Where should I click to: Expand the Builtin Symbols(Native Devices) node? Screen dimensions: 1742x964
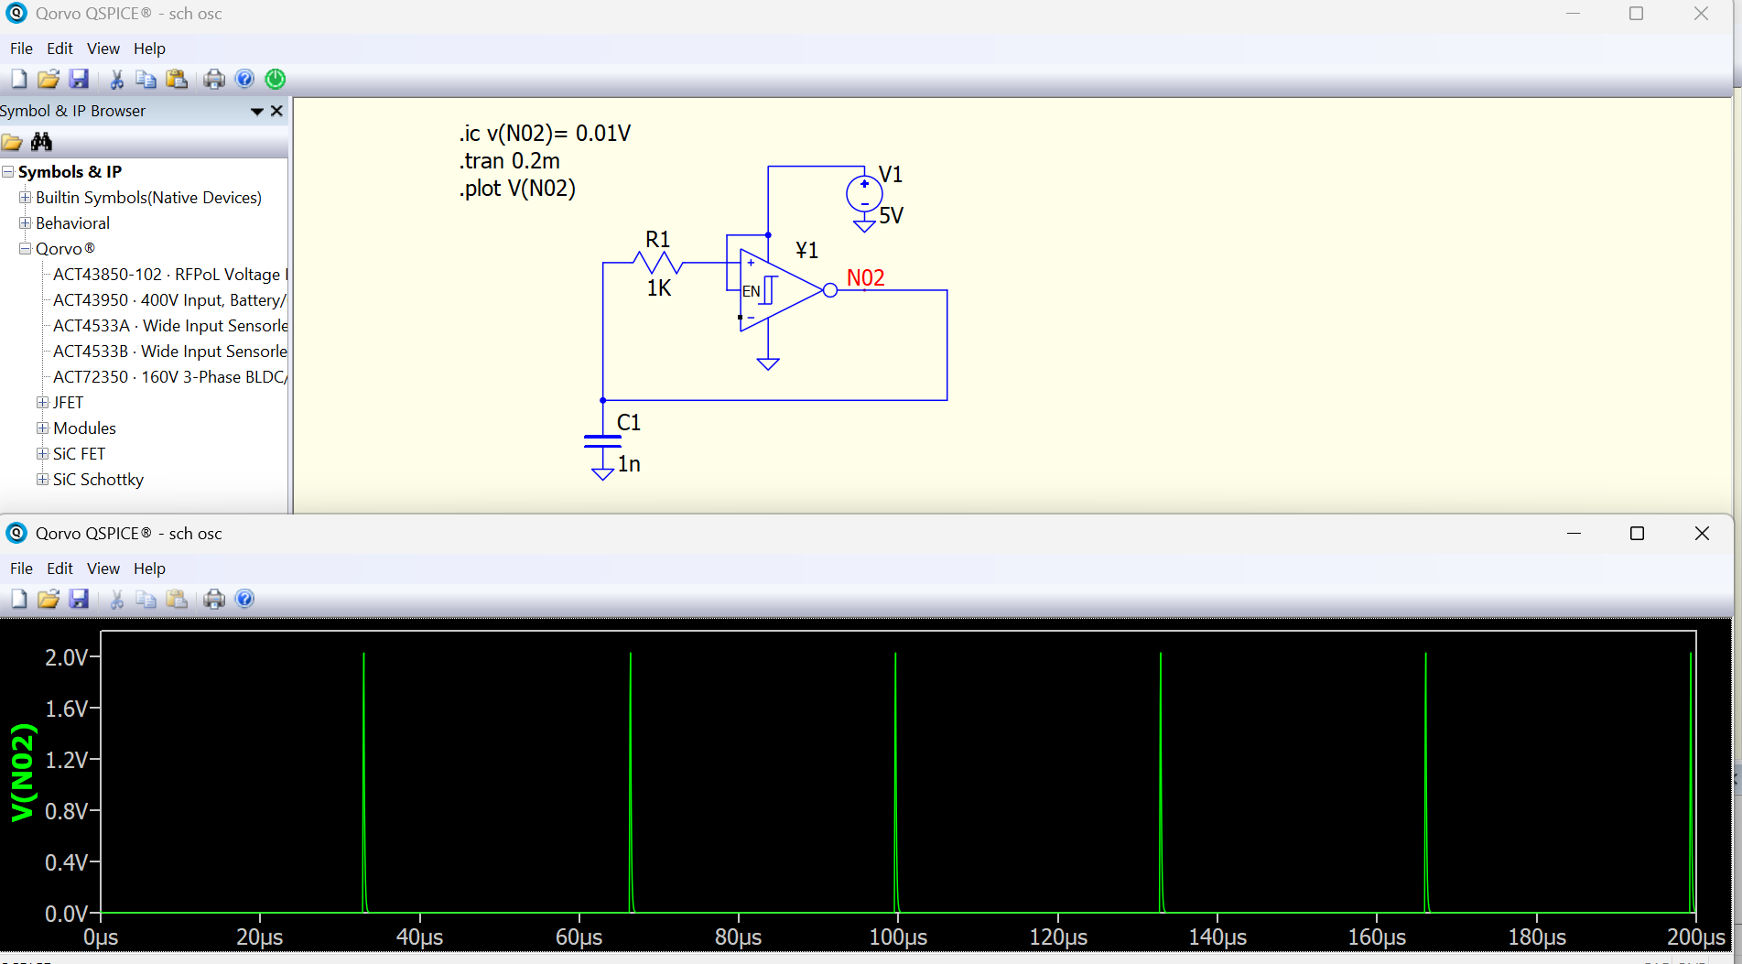point(26,198)
